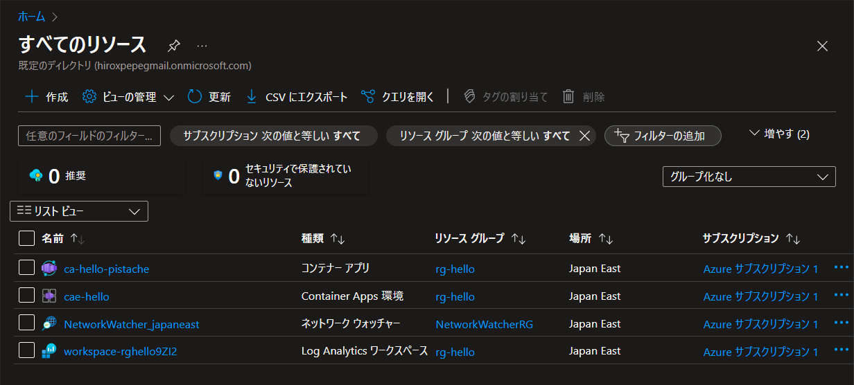
Task: Click タグの割り当て
Action: point(505,97)
